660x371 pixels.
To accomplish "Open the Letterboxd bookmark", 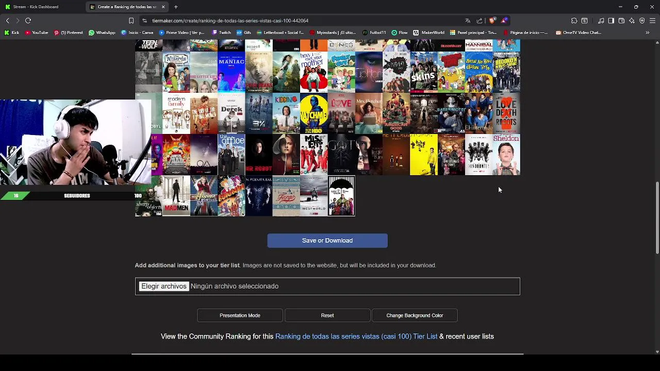I will coord(279,32).
